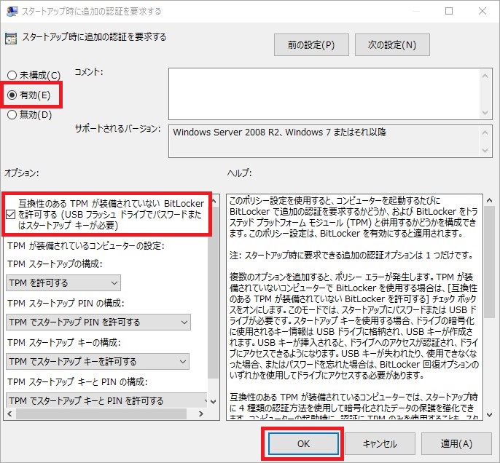Image resolution: width=500 pixels, height=463 pixels.
Task: Click supported versions box scroll-down arrow
Action: [x=485, y=150]
